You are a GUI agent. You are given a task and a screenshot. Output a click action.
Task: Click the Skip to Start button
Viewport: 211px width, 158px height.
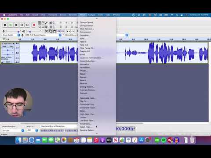tap(22, 25)
